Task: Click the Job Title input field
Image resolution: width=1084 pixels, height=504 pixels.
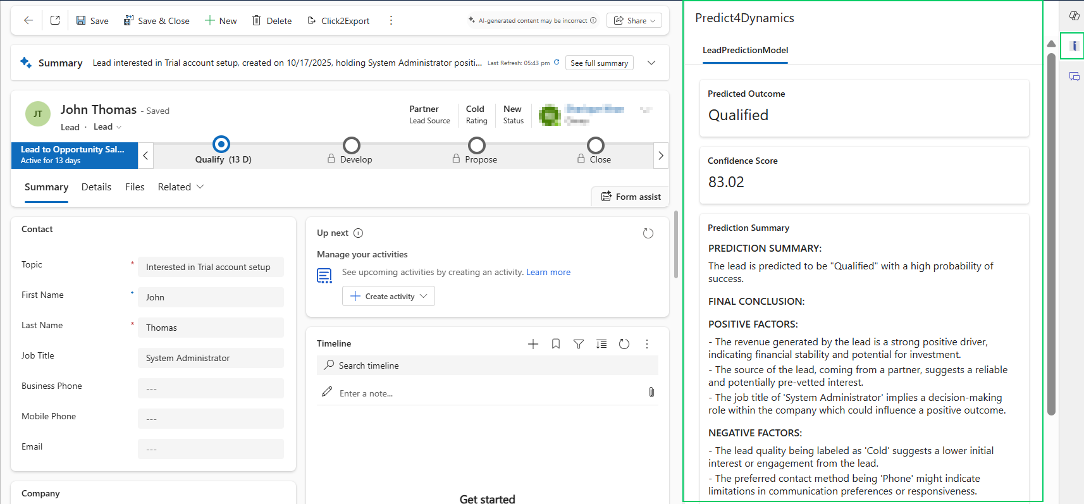Action: pyautogui.click(x=211, y=358)
